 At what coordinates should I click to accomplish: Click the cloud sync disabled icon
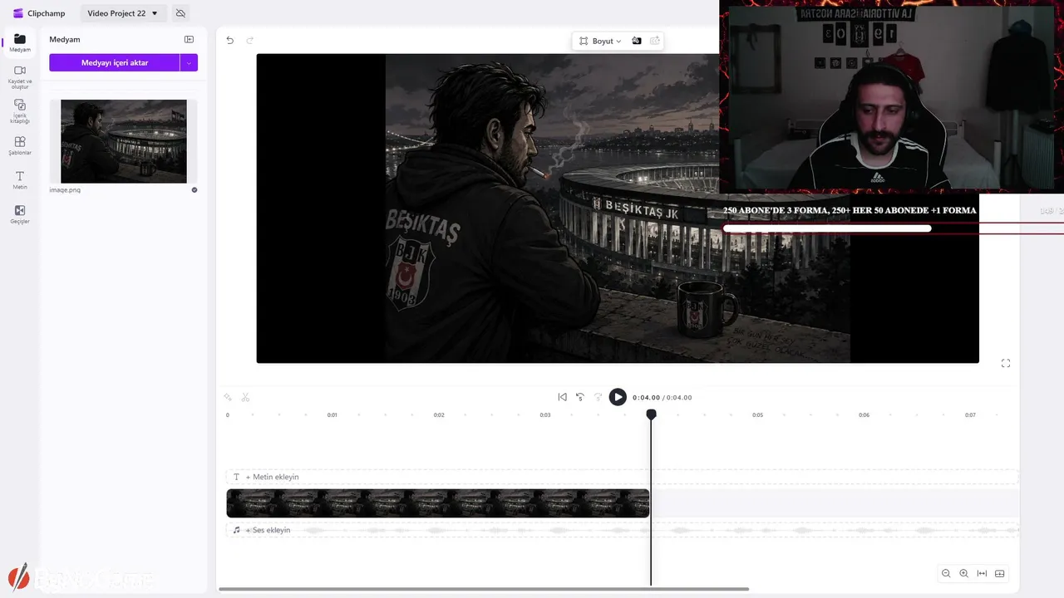point(180,13)
